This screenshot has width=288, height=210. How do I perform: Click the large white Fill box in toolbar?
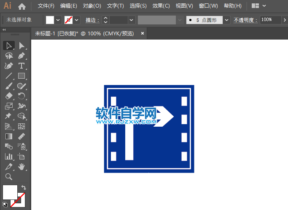click(10, 192)
